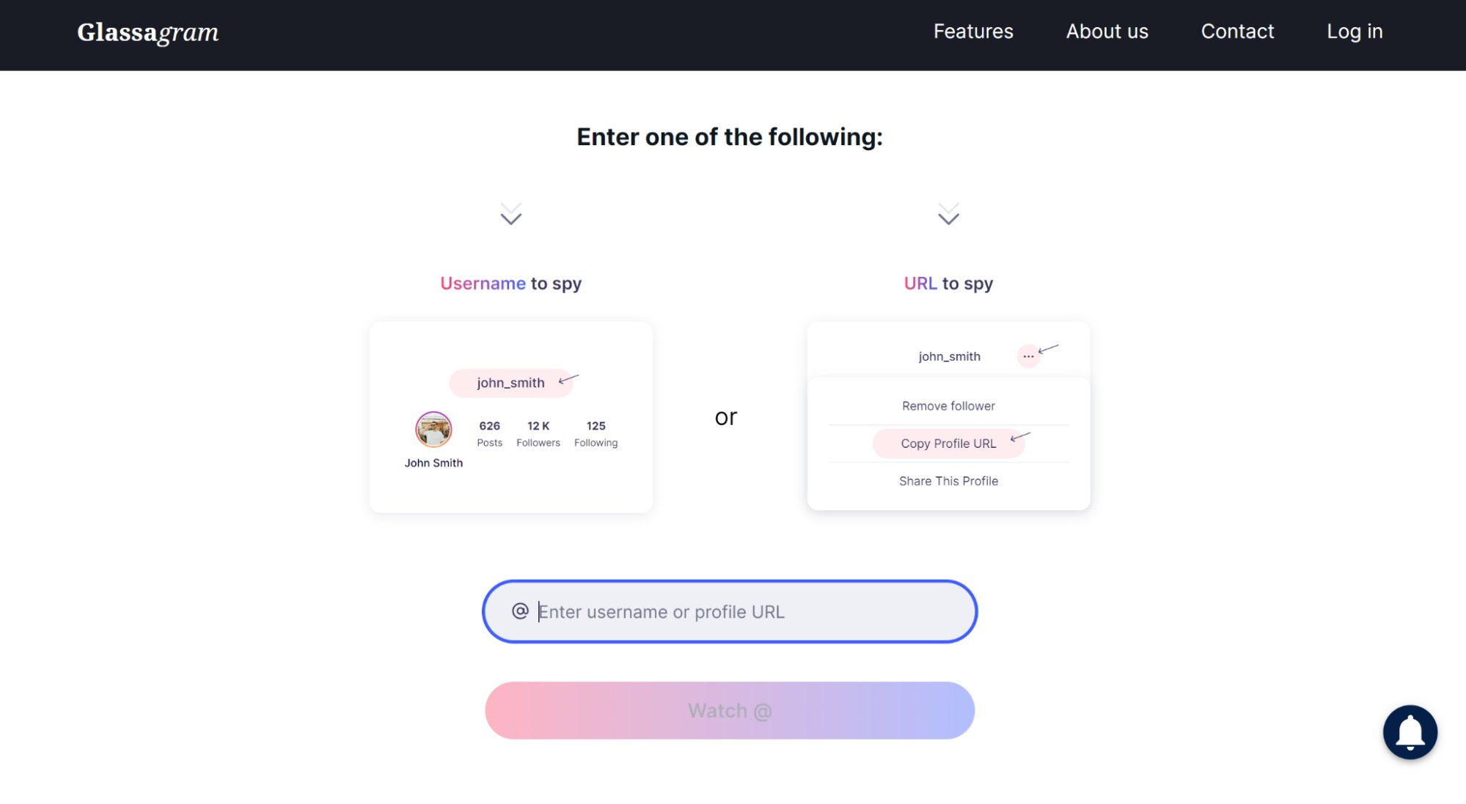
Task: Click the 12 K Followers count
Action: point(538,433)
